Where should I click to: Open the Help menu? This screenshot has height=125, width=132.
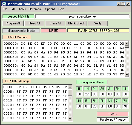tap(61, 9)
